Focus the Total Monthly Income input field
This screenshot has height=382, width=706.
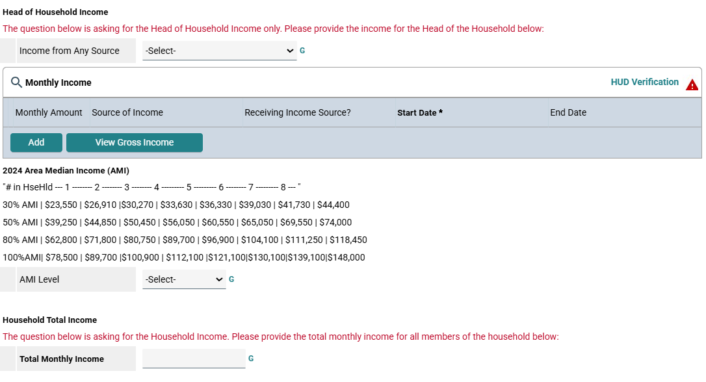[194, 359]
